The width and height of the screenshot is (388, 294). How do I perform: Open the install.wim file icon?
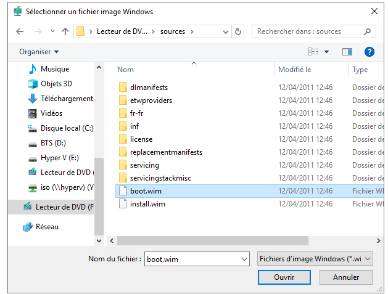coord(122,204)
